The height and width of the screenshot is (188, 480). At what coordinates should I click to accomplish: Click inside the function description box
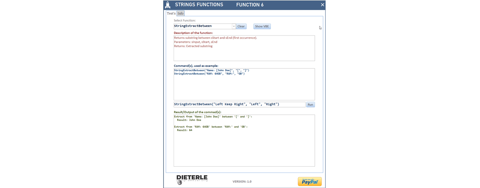pos(244,54)
